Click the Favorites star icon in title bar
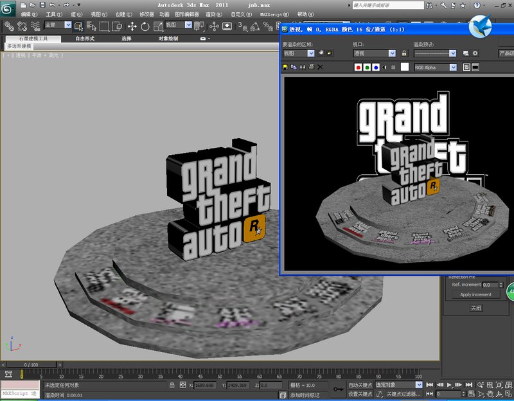Screen dimensions: 514x401 [x=463, y=5]
